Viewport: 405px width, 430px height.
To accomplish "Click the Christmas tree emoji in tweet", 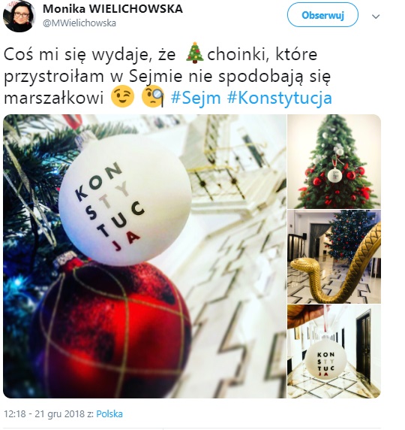I will [194, 53].
